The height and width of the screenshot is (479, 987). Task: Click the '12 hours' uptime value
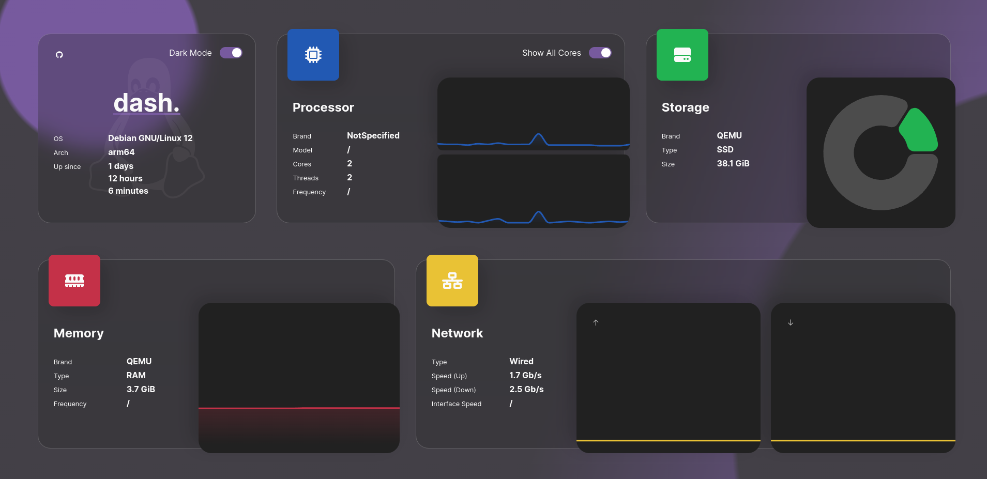coord(125,178)
